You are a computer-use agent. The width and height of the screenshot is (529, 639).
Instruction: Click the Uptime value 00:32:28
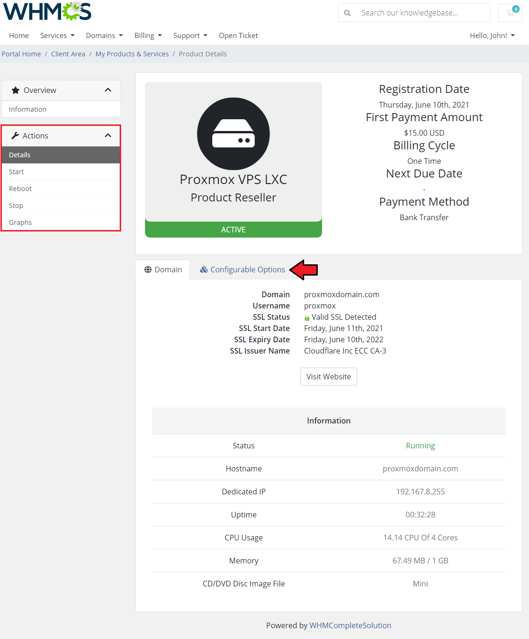click(420, 515)
